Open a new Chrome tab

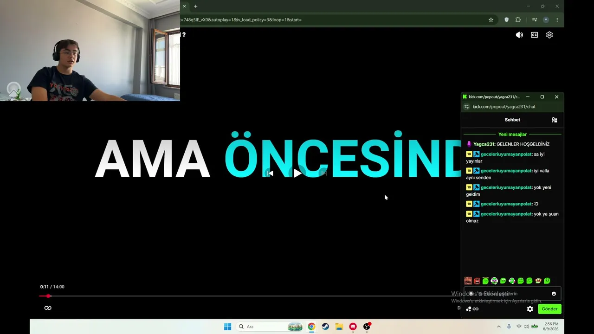click(x=195, y=6)
